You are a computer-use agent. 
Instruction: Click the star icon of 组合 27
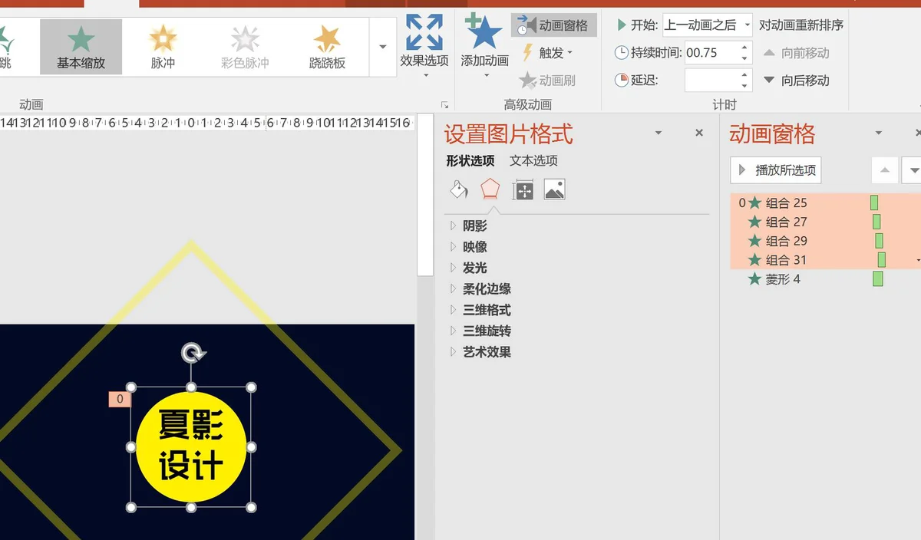(x=755, y=222)
